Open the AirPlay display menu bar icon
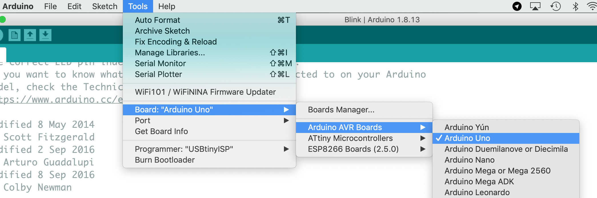This screenshot has width=597, height=198. click(x=535, y=6)
